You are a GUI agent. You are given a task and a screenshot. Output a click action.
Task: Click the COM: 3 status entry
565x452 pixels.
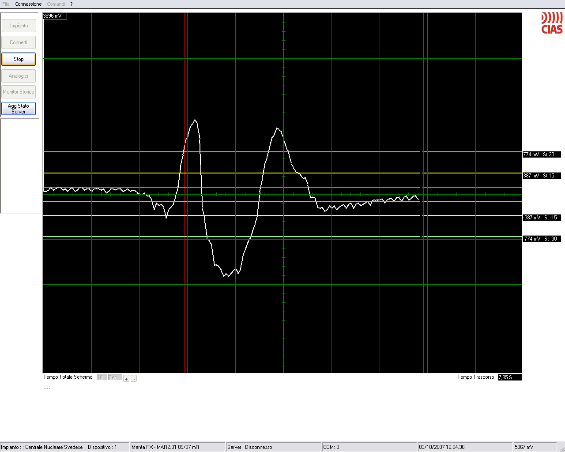click(369, 447)
